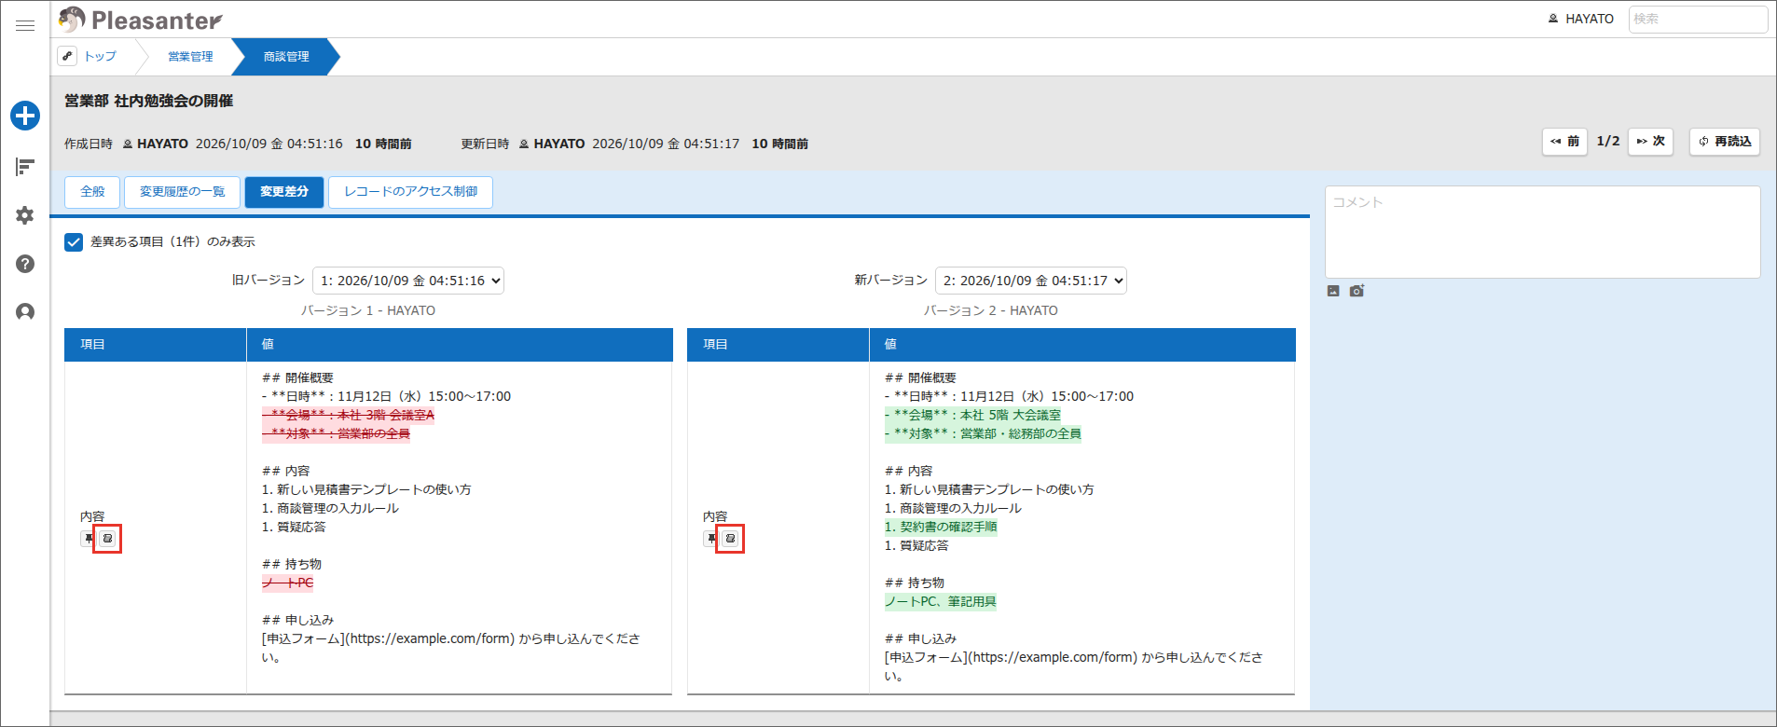Screen dimensions: 1777x727
Task: Click the 1/2 record counter
Action: 1608,142
